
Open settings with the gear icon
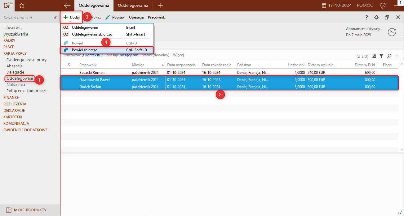[376, 17]
